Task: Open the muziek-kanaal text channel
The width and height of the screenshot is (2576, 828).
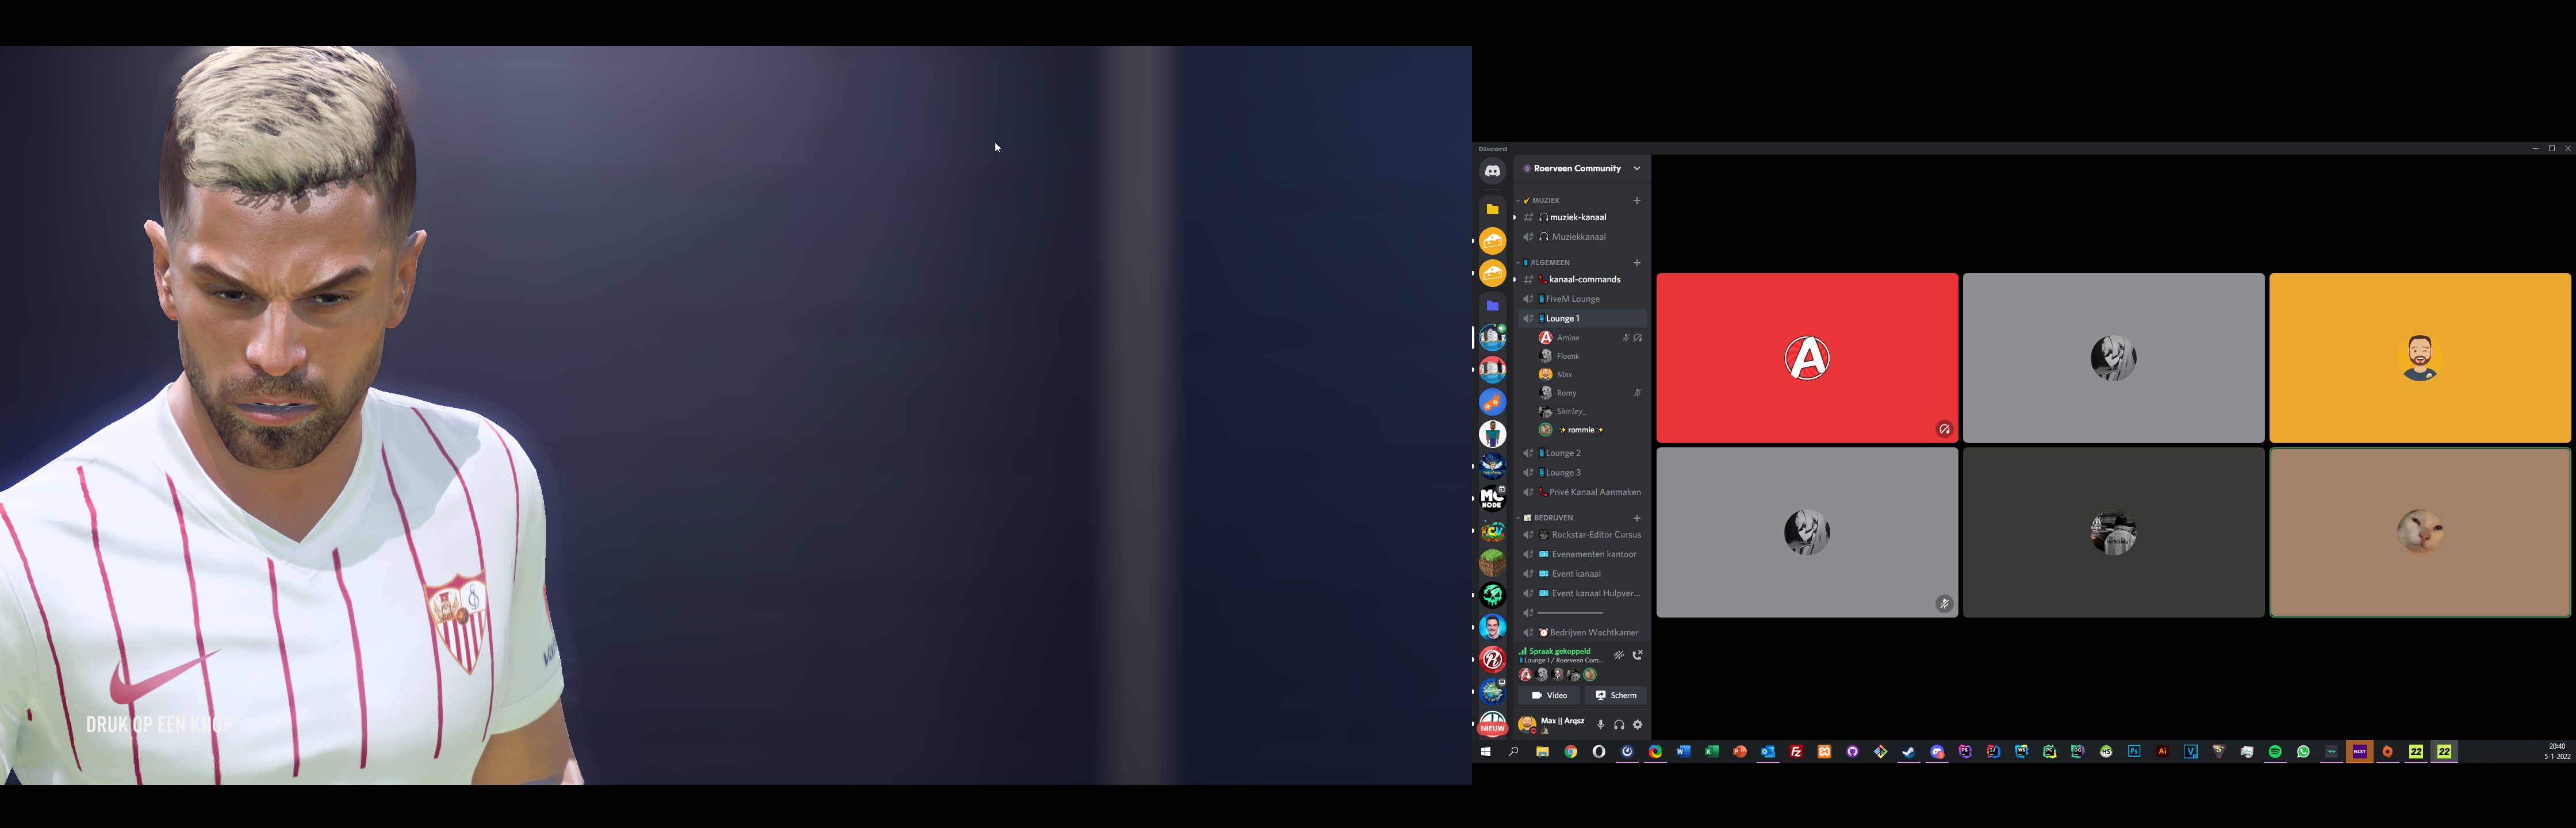Action: [1578, 218]
